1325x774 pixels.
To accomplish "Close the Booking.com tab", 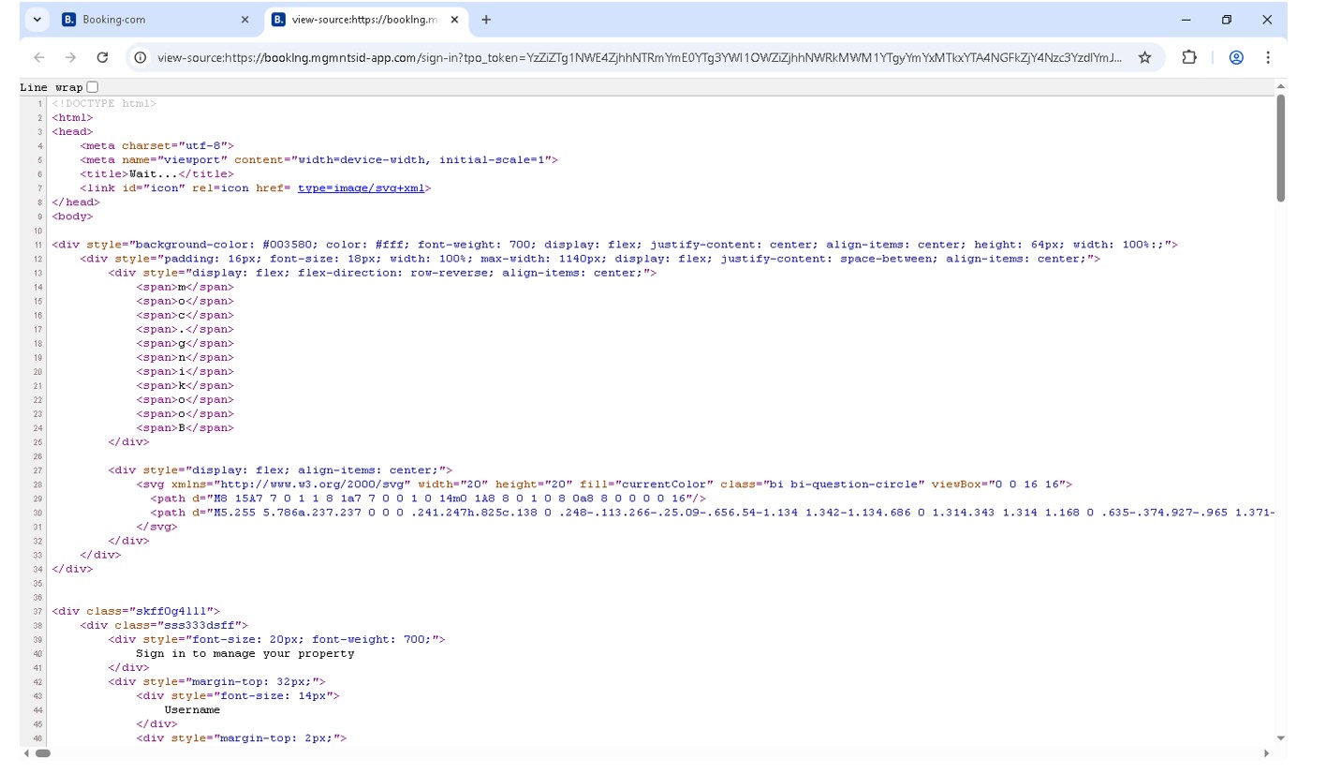I will point(245,20).
